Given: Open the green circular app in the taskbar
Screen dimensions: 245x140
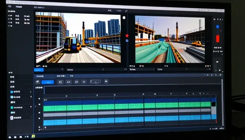Looking at the screenshot, I should [x=33, y=136].
